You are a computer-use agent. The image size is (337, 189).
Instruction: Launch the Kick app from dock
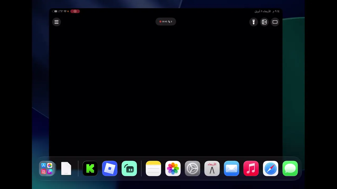(x=90, y=169)
